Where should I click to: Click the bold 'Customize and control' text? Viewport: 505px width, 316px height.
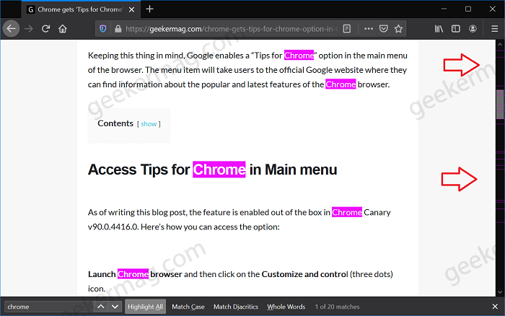tap(304, 274)
